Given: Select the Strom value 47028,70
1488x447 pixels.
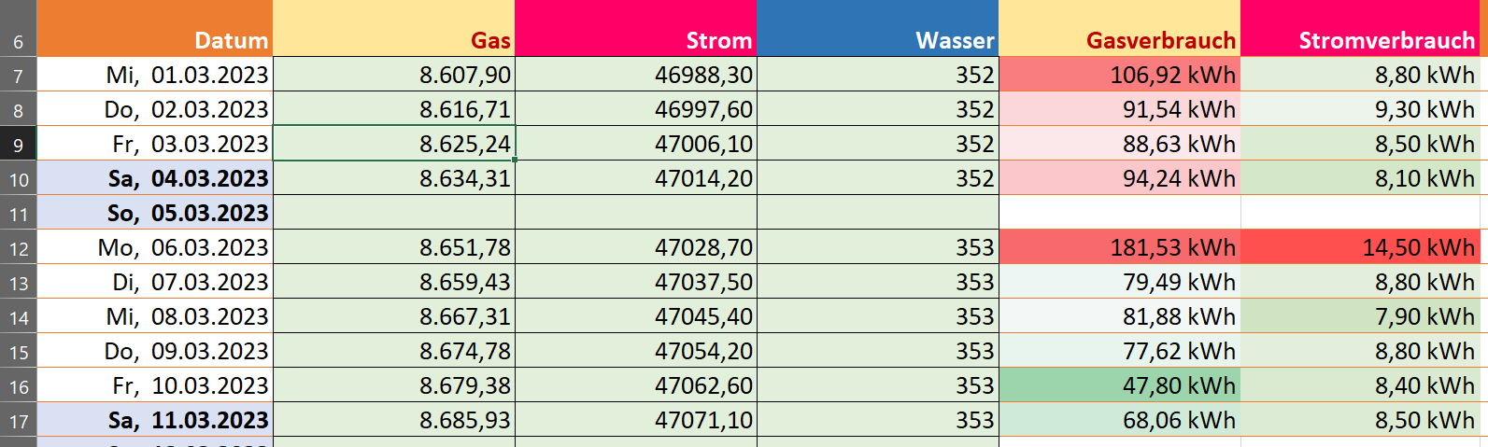Looking at the screenshot, I should pyautogui.click(x=635, y=247).
